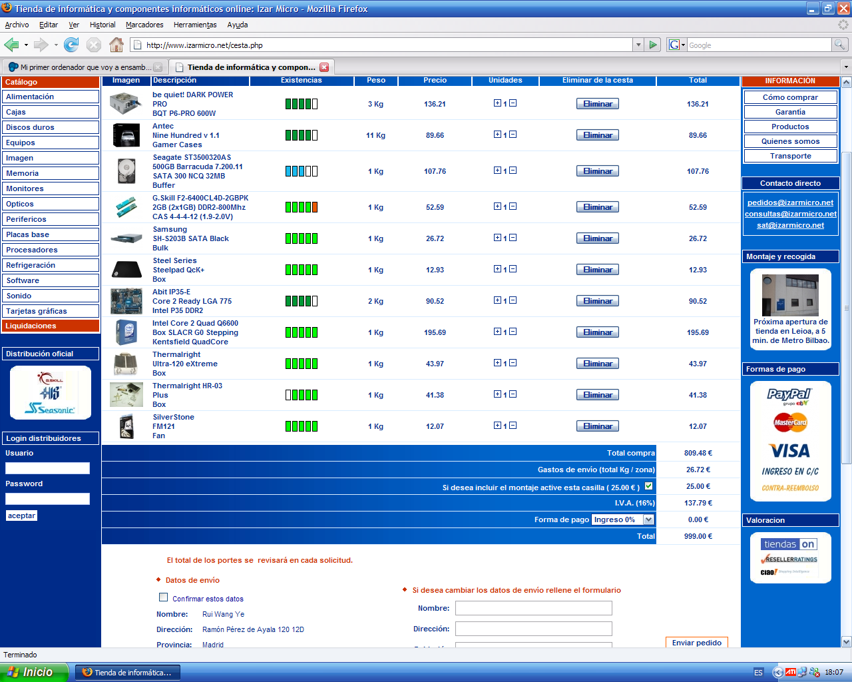852x682 pixels.
Task: Decrease units for SilverStone FM121
Action: coord(513,426)
